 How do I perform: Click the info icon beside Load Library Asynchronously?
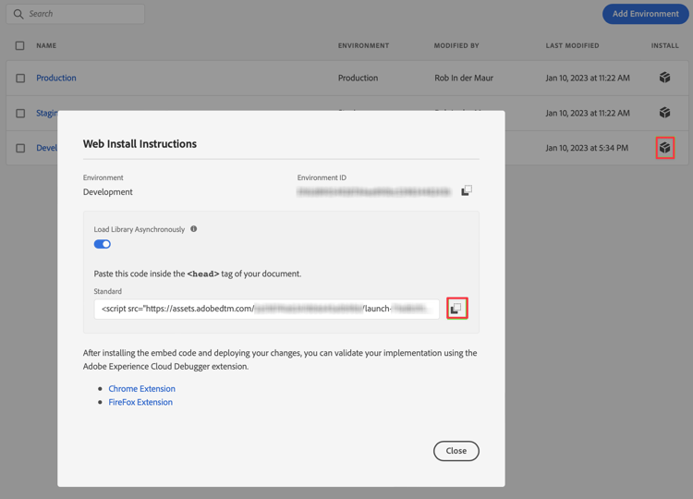pos(194,229)
